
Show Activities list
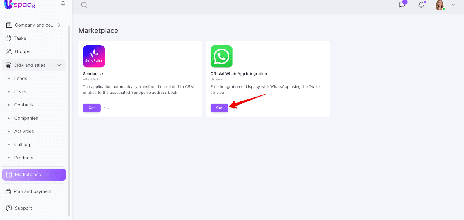24,132
